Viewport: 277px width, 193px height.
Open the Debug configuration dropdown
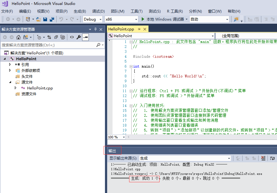point(93,19)
